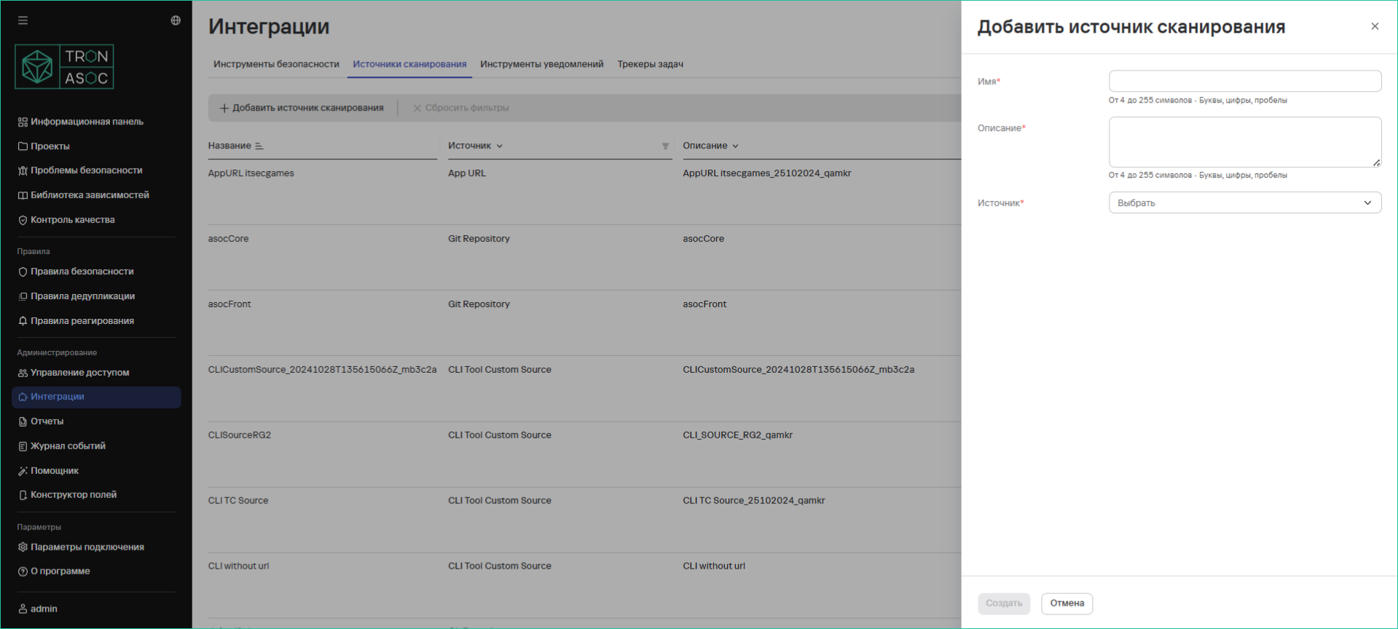Screen dimensions: 1398x629
Task: Expand the Источник select dropdown
Action: point(1244,203)
